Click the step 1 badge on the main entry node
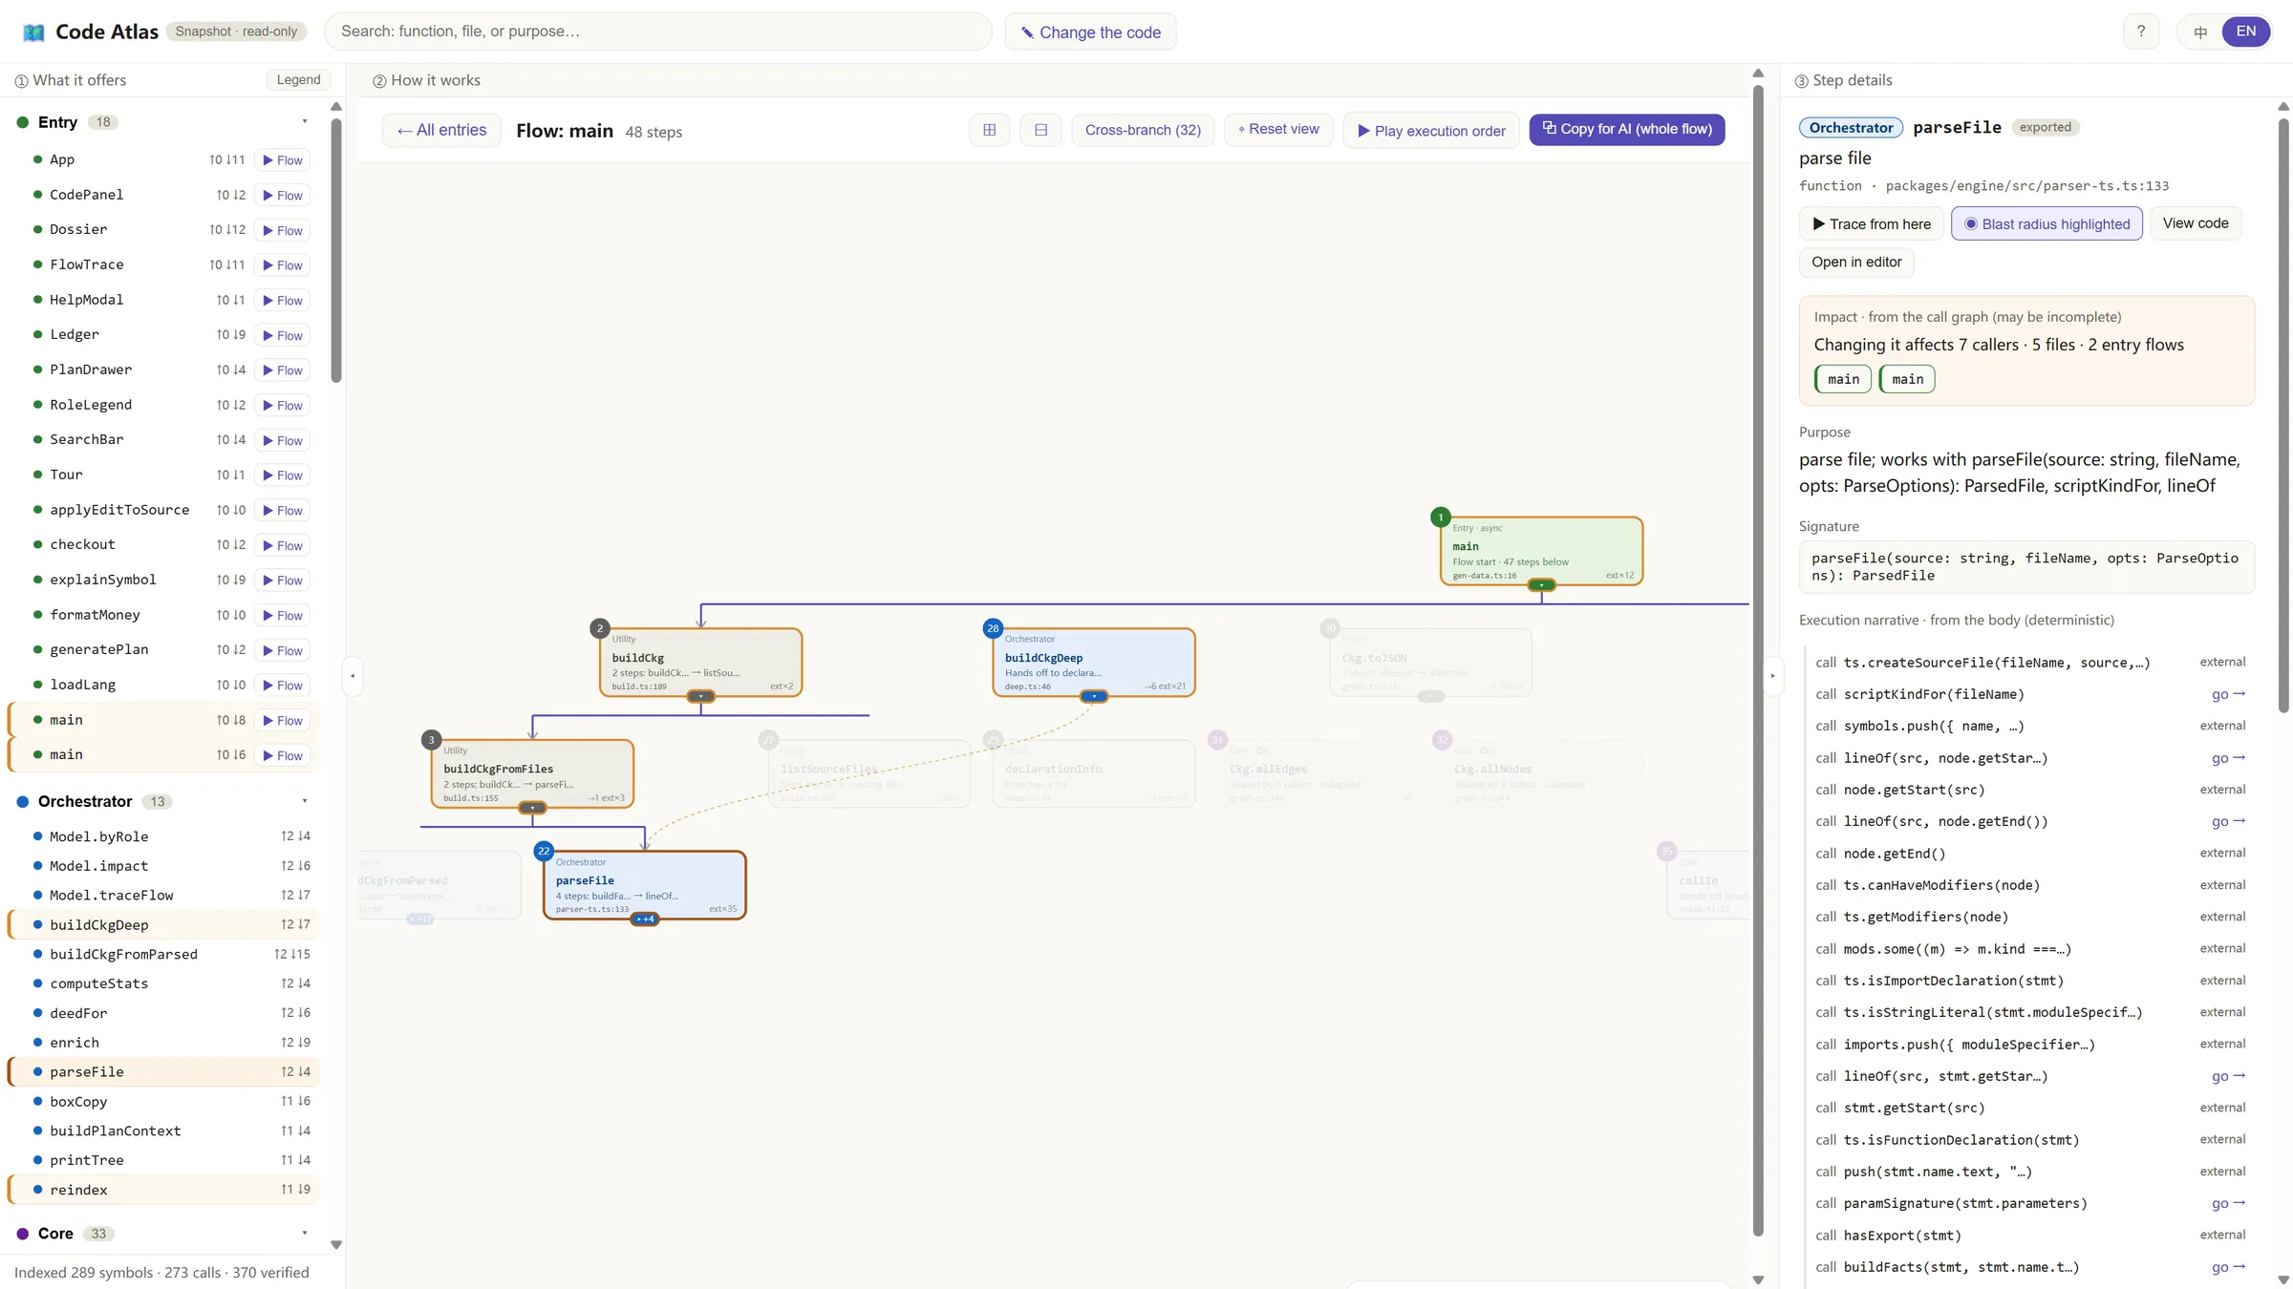 click(1441, 518)
